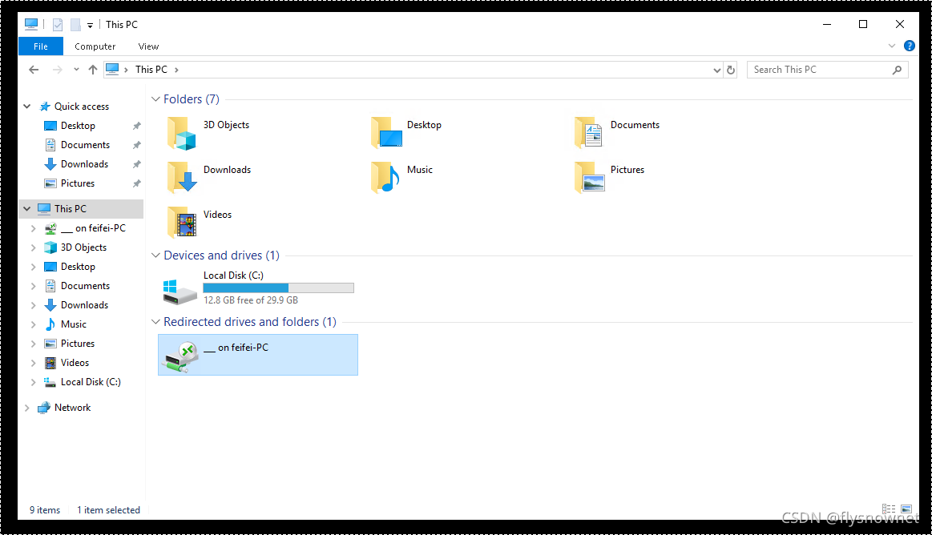This screenshot has height=535, width=932.
Task: Click the computer icon in address bar
Action: click(112, 70)
